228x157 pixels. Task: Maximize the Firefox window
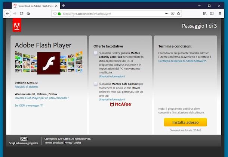click(x=209, y=6)
